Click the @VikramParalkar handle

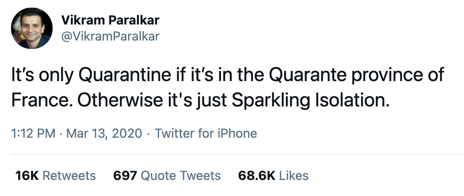point(110,36)
